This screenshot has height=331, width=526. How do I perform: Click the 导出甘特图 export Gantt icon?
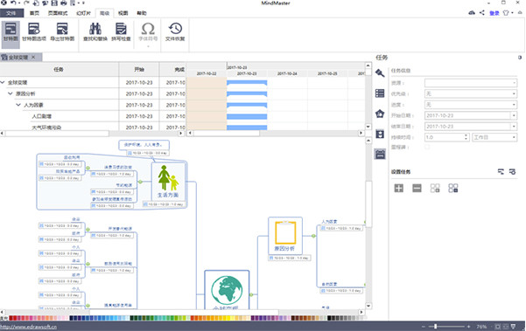(x=62, y=32)
